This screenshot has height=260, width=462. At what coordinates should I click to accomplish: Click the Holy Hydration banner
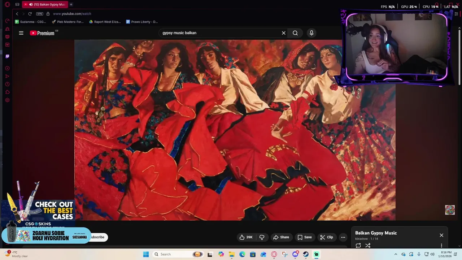click(46, 235)
